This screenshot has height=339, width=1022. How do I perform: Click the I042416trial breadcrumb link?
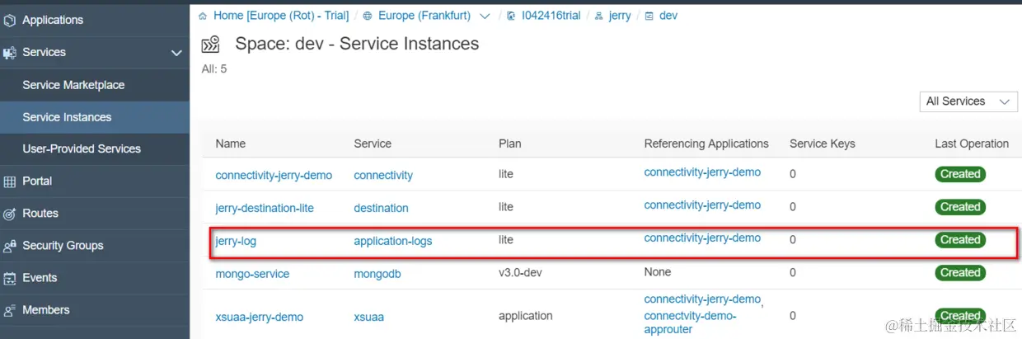coord(551,16)
